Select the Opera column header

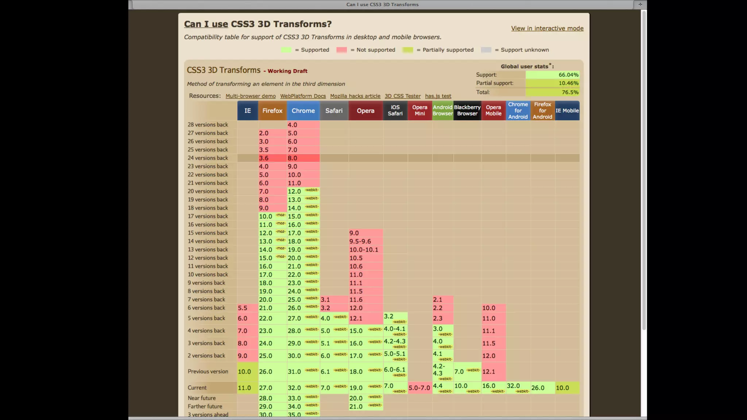click(x=365, y=111)
